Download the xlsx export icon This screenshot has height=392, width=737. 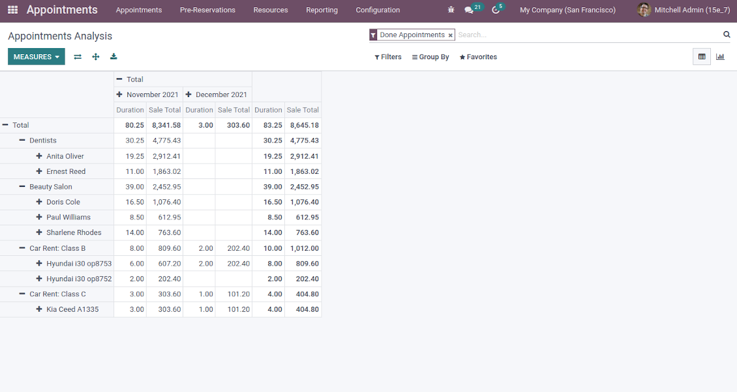coord(113,57)
